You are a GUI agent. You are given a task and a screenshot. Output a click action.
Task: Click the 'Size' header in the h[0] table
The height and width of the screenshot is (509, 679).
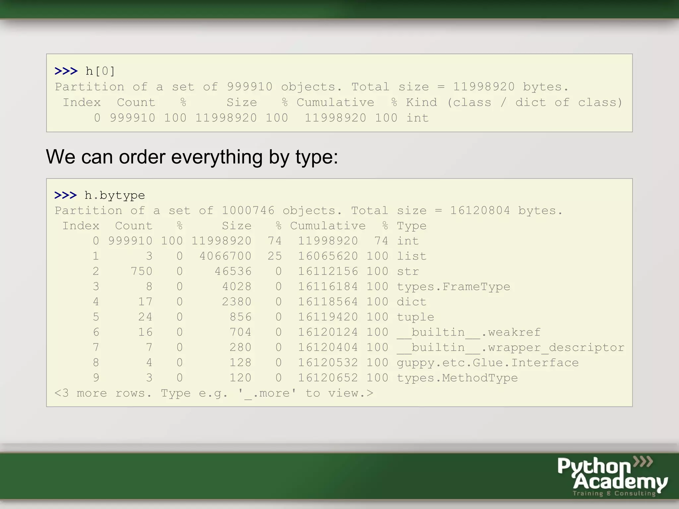click(242, 102)
